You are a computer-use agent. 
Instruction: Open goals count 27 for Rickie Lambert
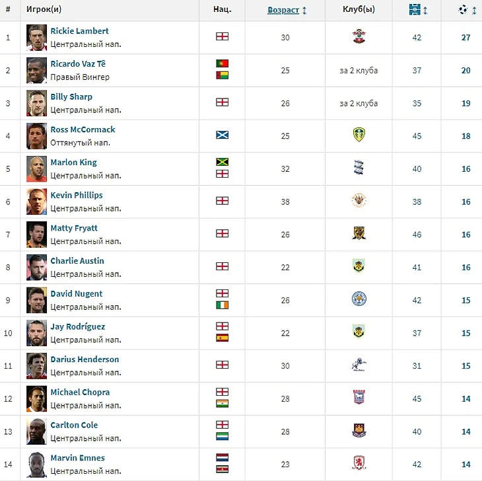pyautogui.click(x=465, y=38)
